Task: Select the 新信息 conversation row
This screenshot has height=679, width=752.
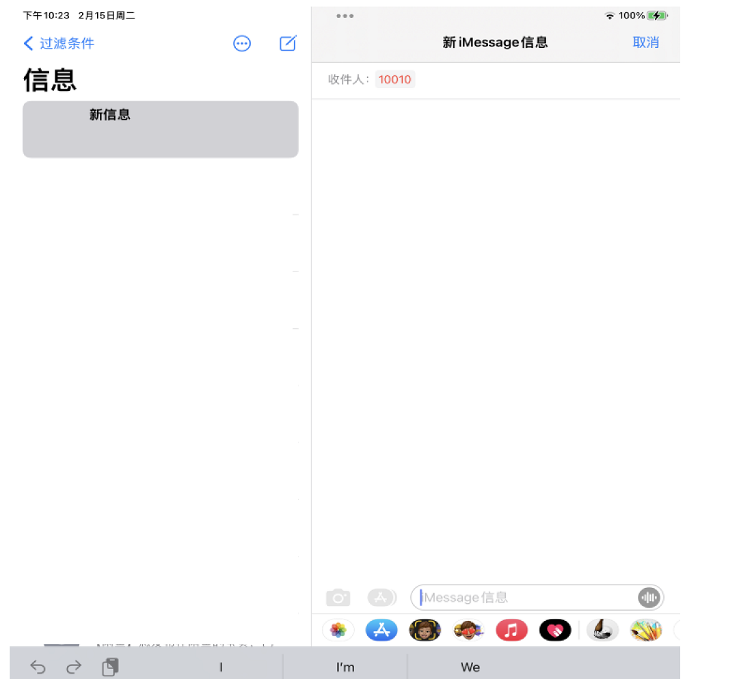Action: point(161,129)
